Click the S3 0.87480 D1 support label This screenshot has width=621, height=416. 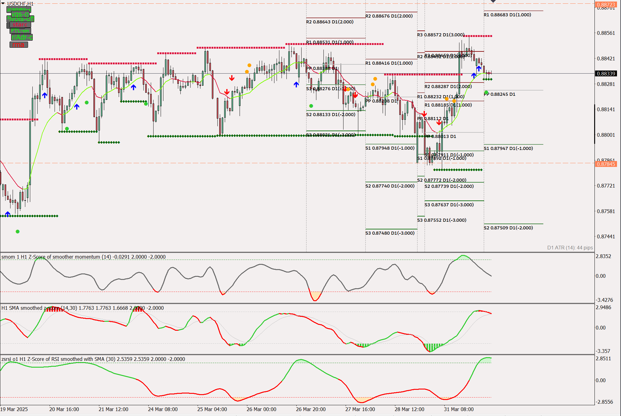click(x=390, y=233)
